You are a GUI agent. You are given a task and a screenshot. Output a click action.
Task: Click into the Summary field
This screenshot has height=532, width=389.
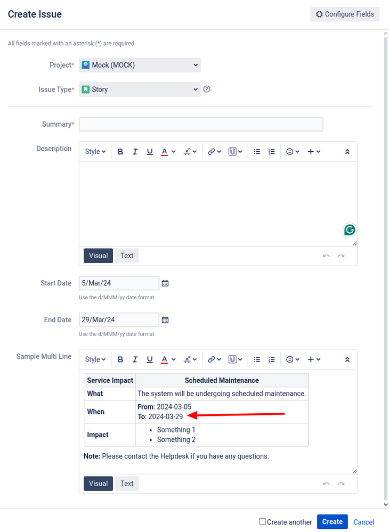click(201, 124)
